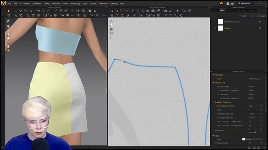The image size is (268, 150).
Task: Click the Assign button in Object Browser
Action: pos(261,16)
